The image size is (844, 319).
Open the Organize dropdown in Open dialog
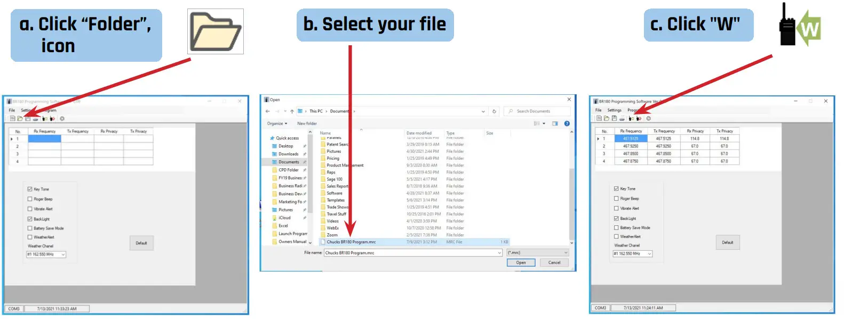[x=277, y=124]
